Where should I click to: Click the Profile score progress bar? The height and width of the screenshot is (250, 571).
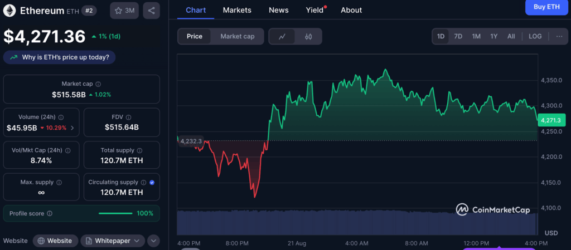coord(115,213)
